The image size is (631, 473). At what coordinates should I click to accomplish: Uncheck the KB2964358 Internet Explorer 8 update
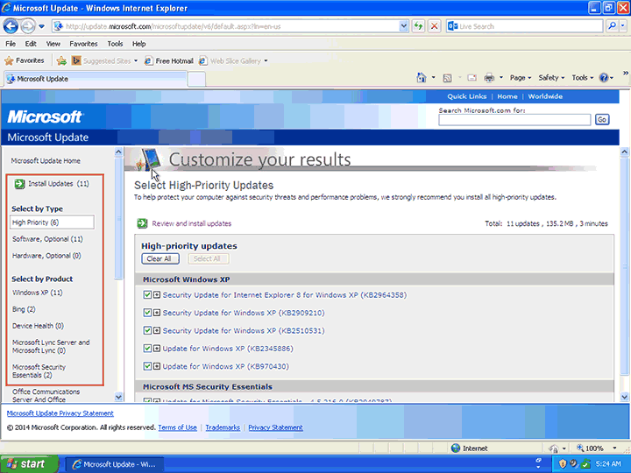pos(147,295)
